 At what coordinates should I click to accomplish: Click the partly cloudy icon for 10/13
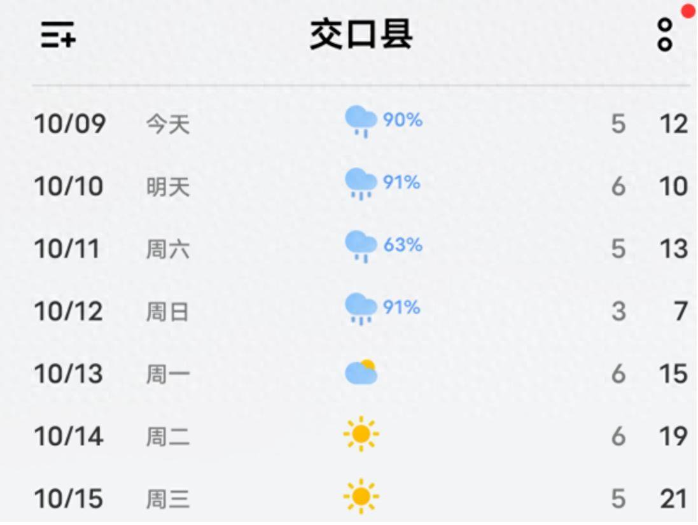(361, 372)
